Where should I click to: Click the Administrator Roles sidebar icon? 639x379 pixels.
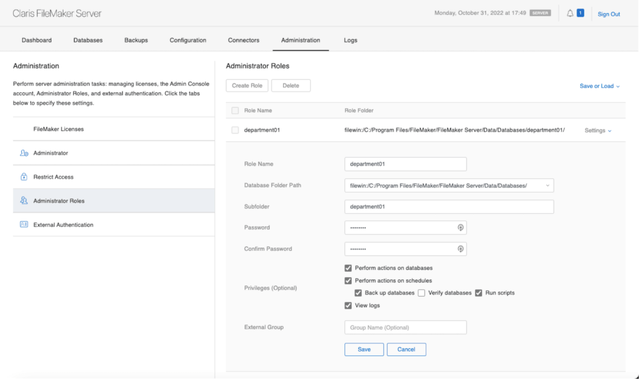tap(24, 201)
